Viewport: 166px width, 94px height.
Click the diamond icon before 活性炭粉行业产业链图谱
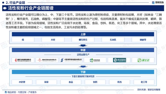pyautogui.click(x=5, y=8)
